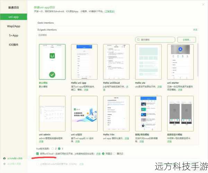Toggle the enable uniCloud checkbox
Screen dimensions: 208x173
[x=37, y=154]
